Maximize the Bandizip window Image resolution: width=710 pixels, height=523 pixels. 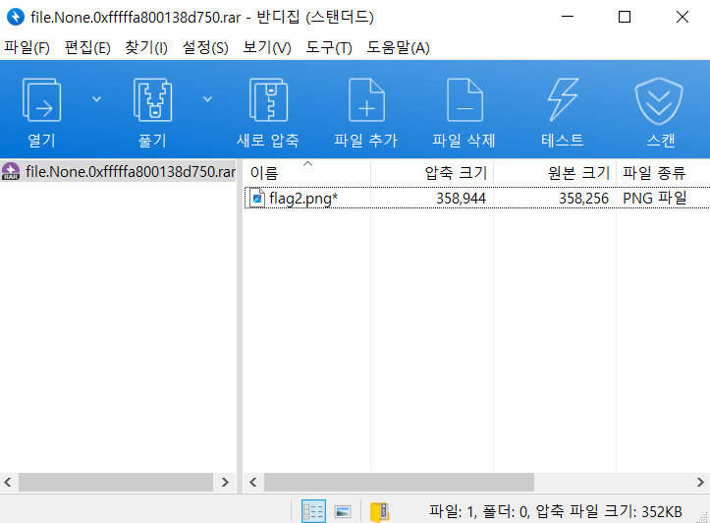click(625, 17)
